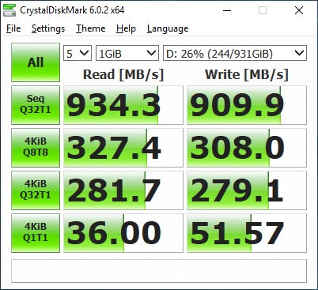Click the Read [MB/s] column header

(x=123, y=74)
